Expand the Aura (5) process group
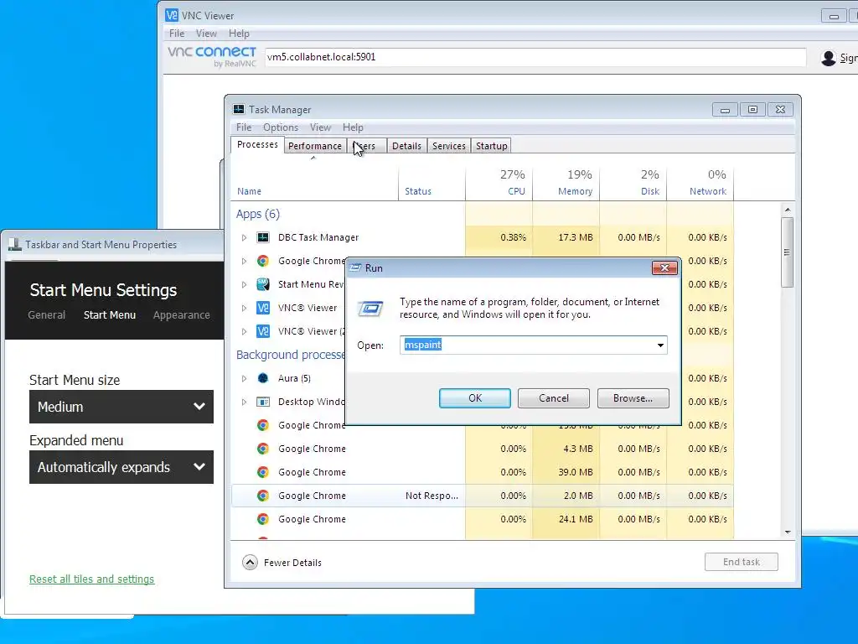Image resolution: width=858 pixels, height=644 pixels. click(244, 378)
